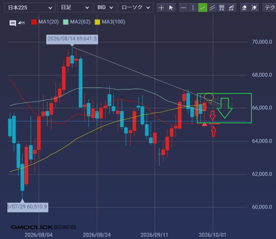The image size is (276, 239).
Task: Click the 60,000.0 price axis label
Action: 262,207
